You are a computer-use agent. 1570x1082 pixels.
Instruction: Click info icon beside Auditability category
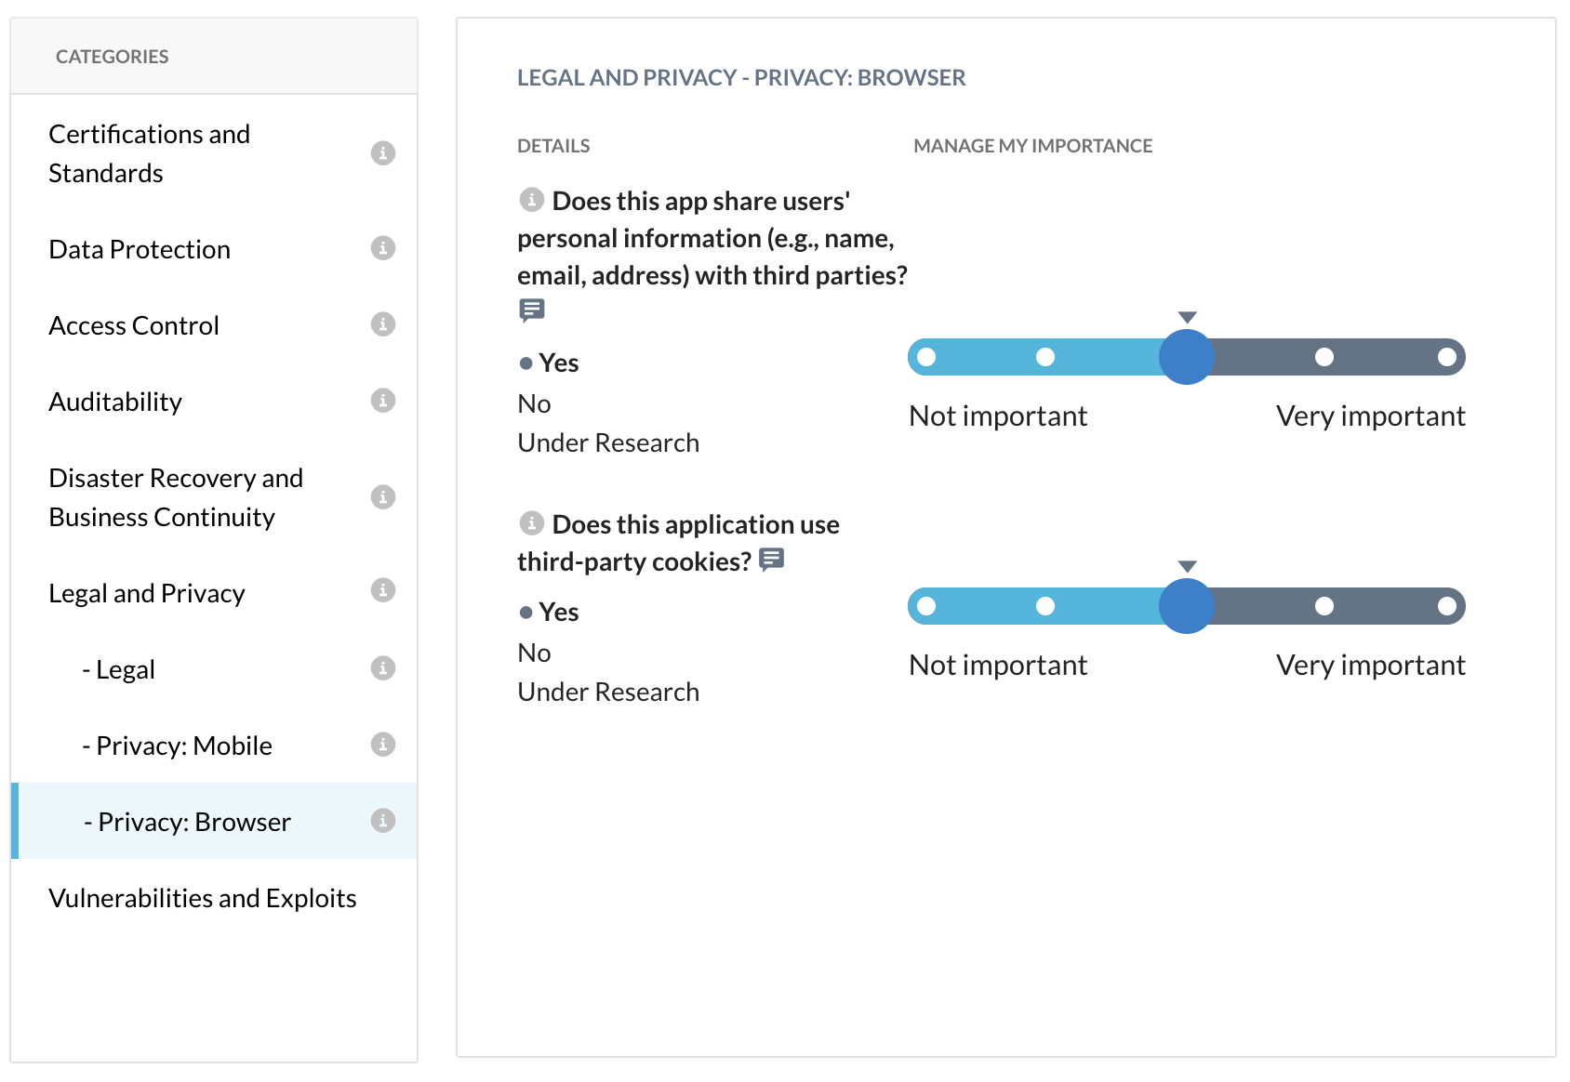click(383, 401)
